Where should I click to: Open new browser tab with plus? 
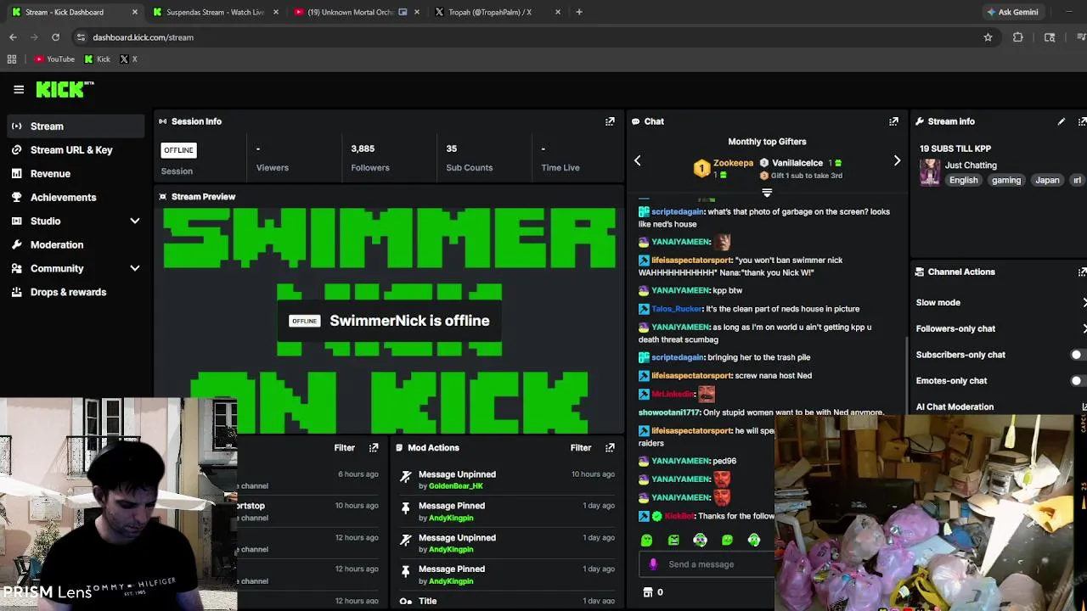[x=579, y=12]
